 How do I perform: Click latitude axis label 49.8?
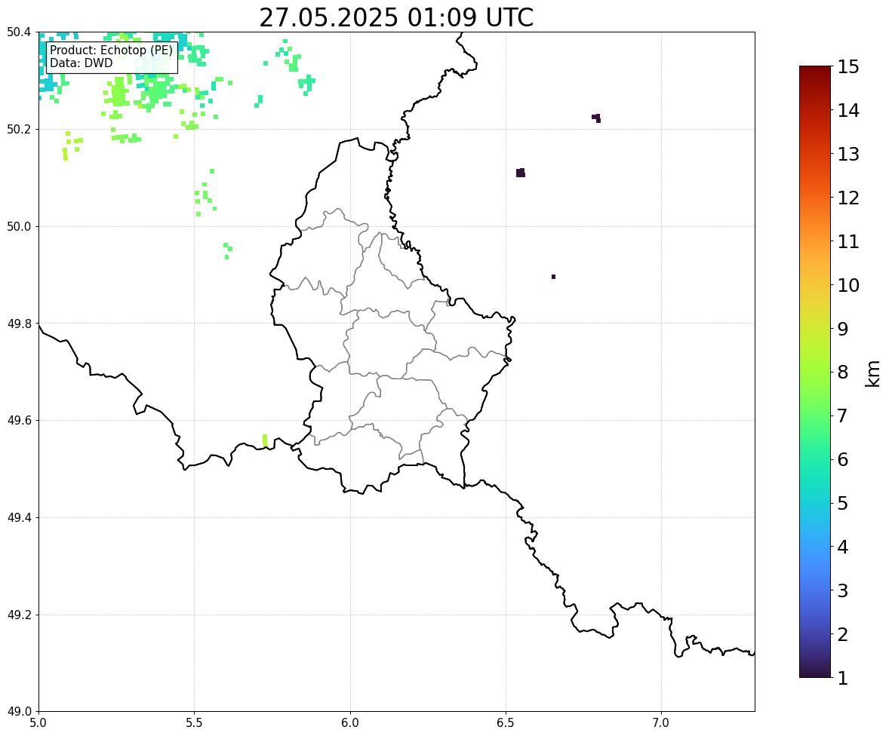(19, 324)
